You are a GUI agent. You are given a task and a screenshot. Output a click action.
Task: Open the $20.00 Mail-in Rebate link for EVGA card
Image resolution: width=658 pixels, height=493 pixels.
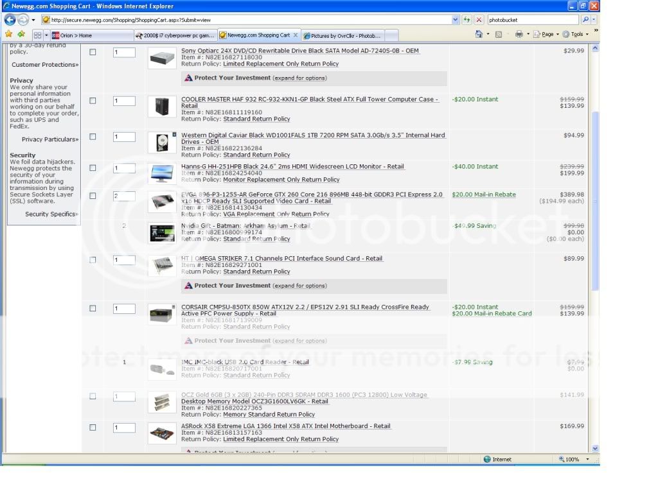click(484, 195)
